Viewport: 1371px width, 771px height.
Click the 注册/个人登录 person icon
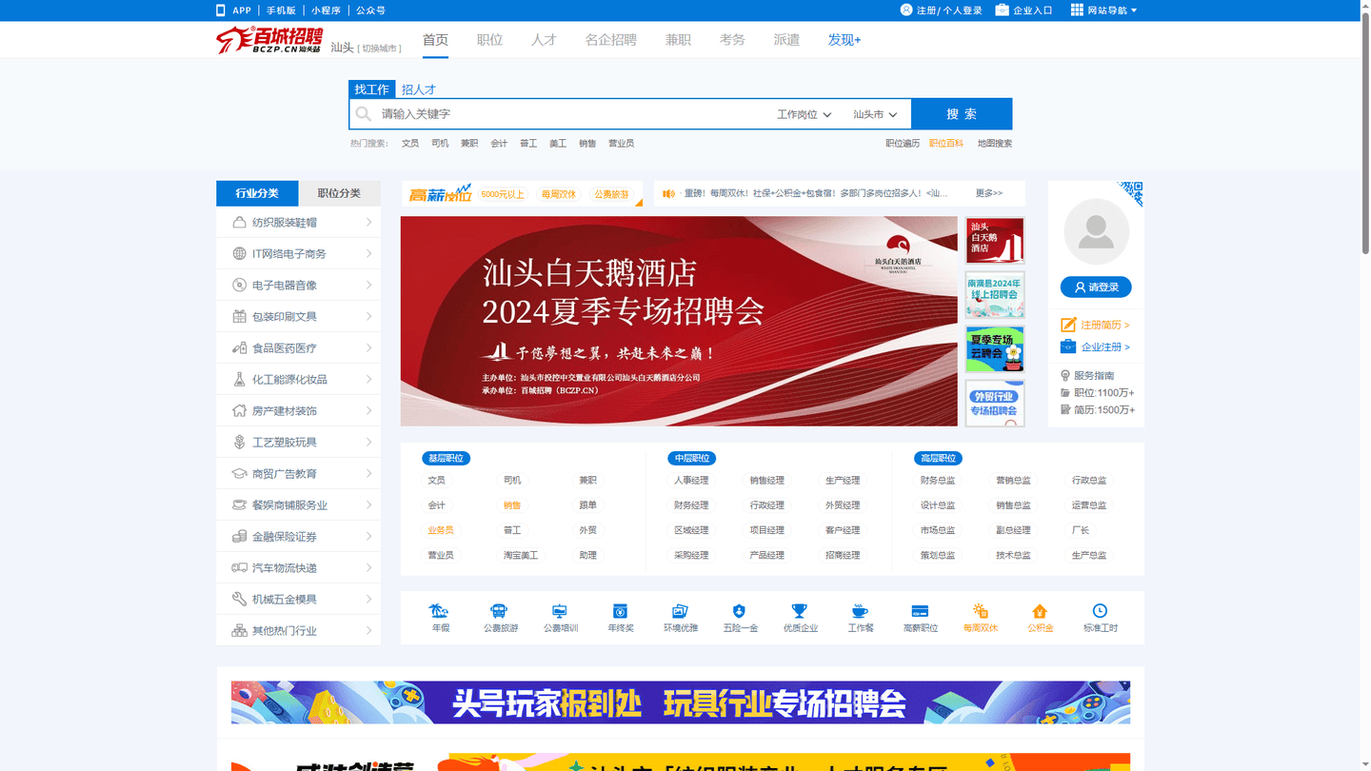(906, 10)
